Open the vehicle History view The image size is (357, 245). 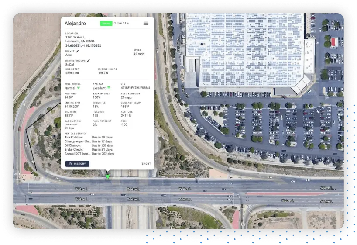click(77, 164)
